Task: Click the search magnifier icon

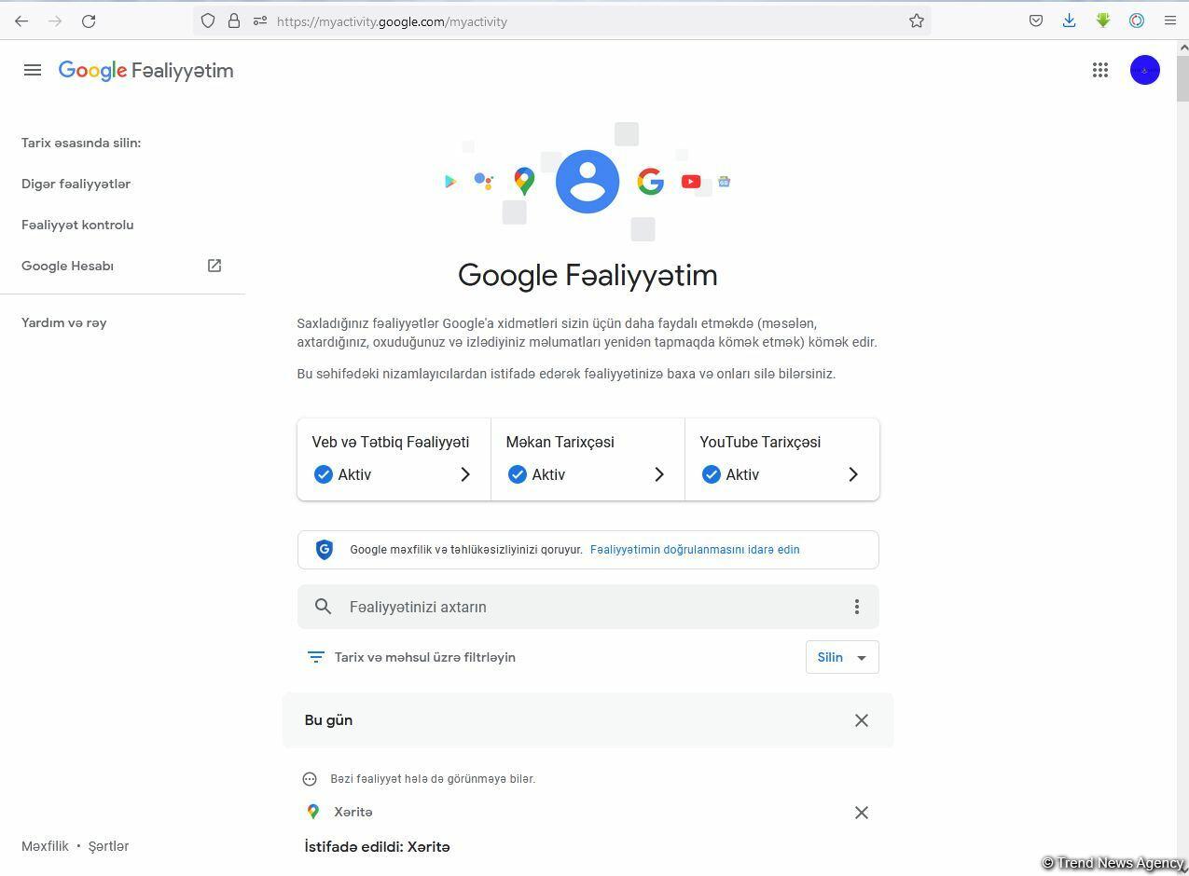Action: (324, 607)
